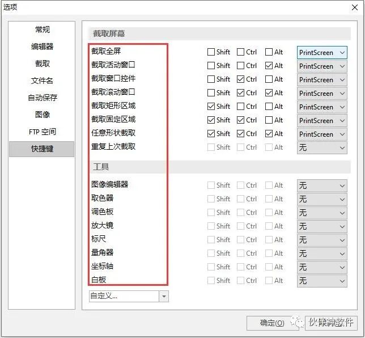
Task: Click the 截取全屏 label
Action: pos(106,51)
